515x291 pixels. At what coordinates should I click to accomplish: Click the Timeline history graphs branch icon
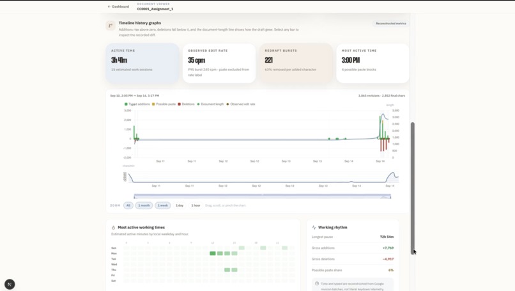coord(111,26)
